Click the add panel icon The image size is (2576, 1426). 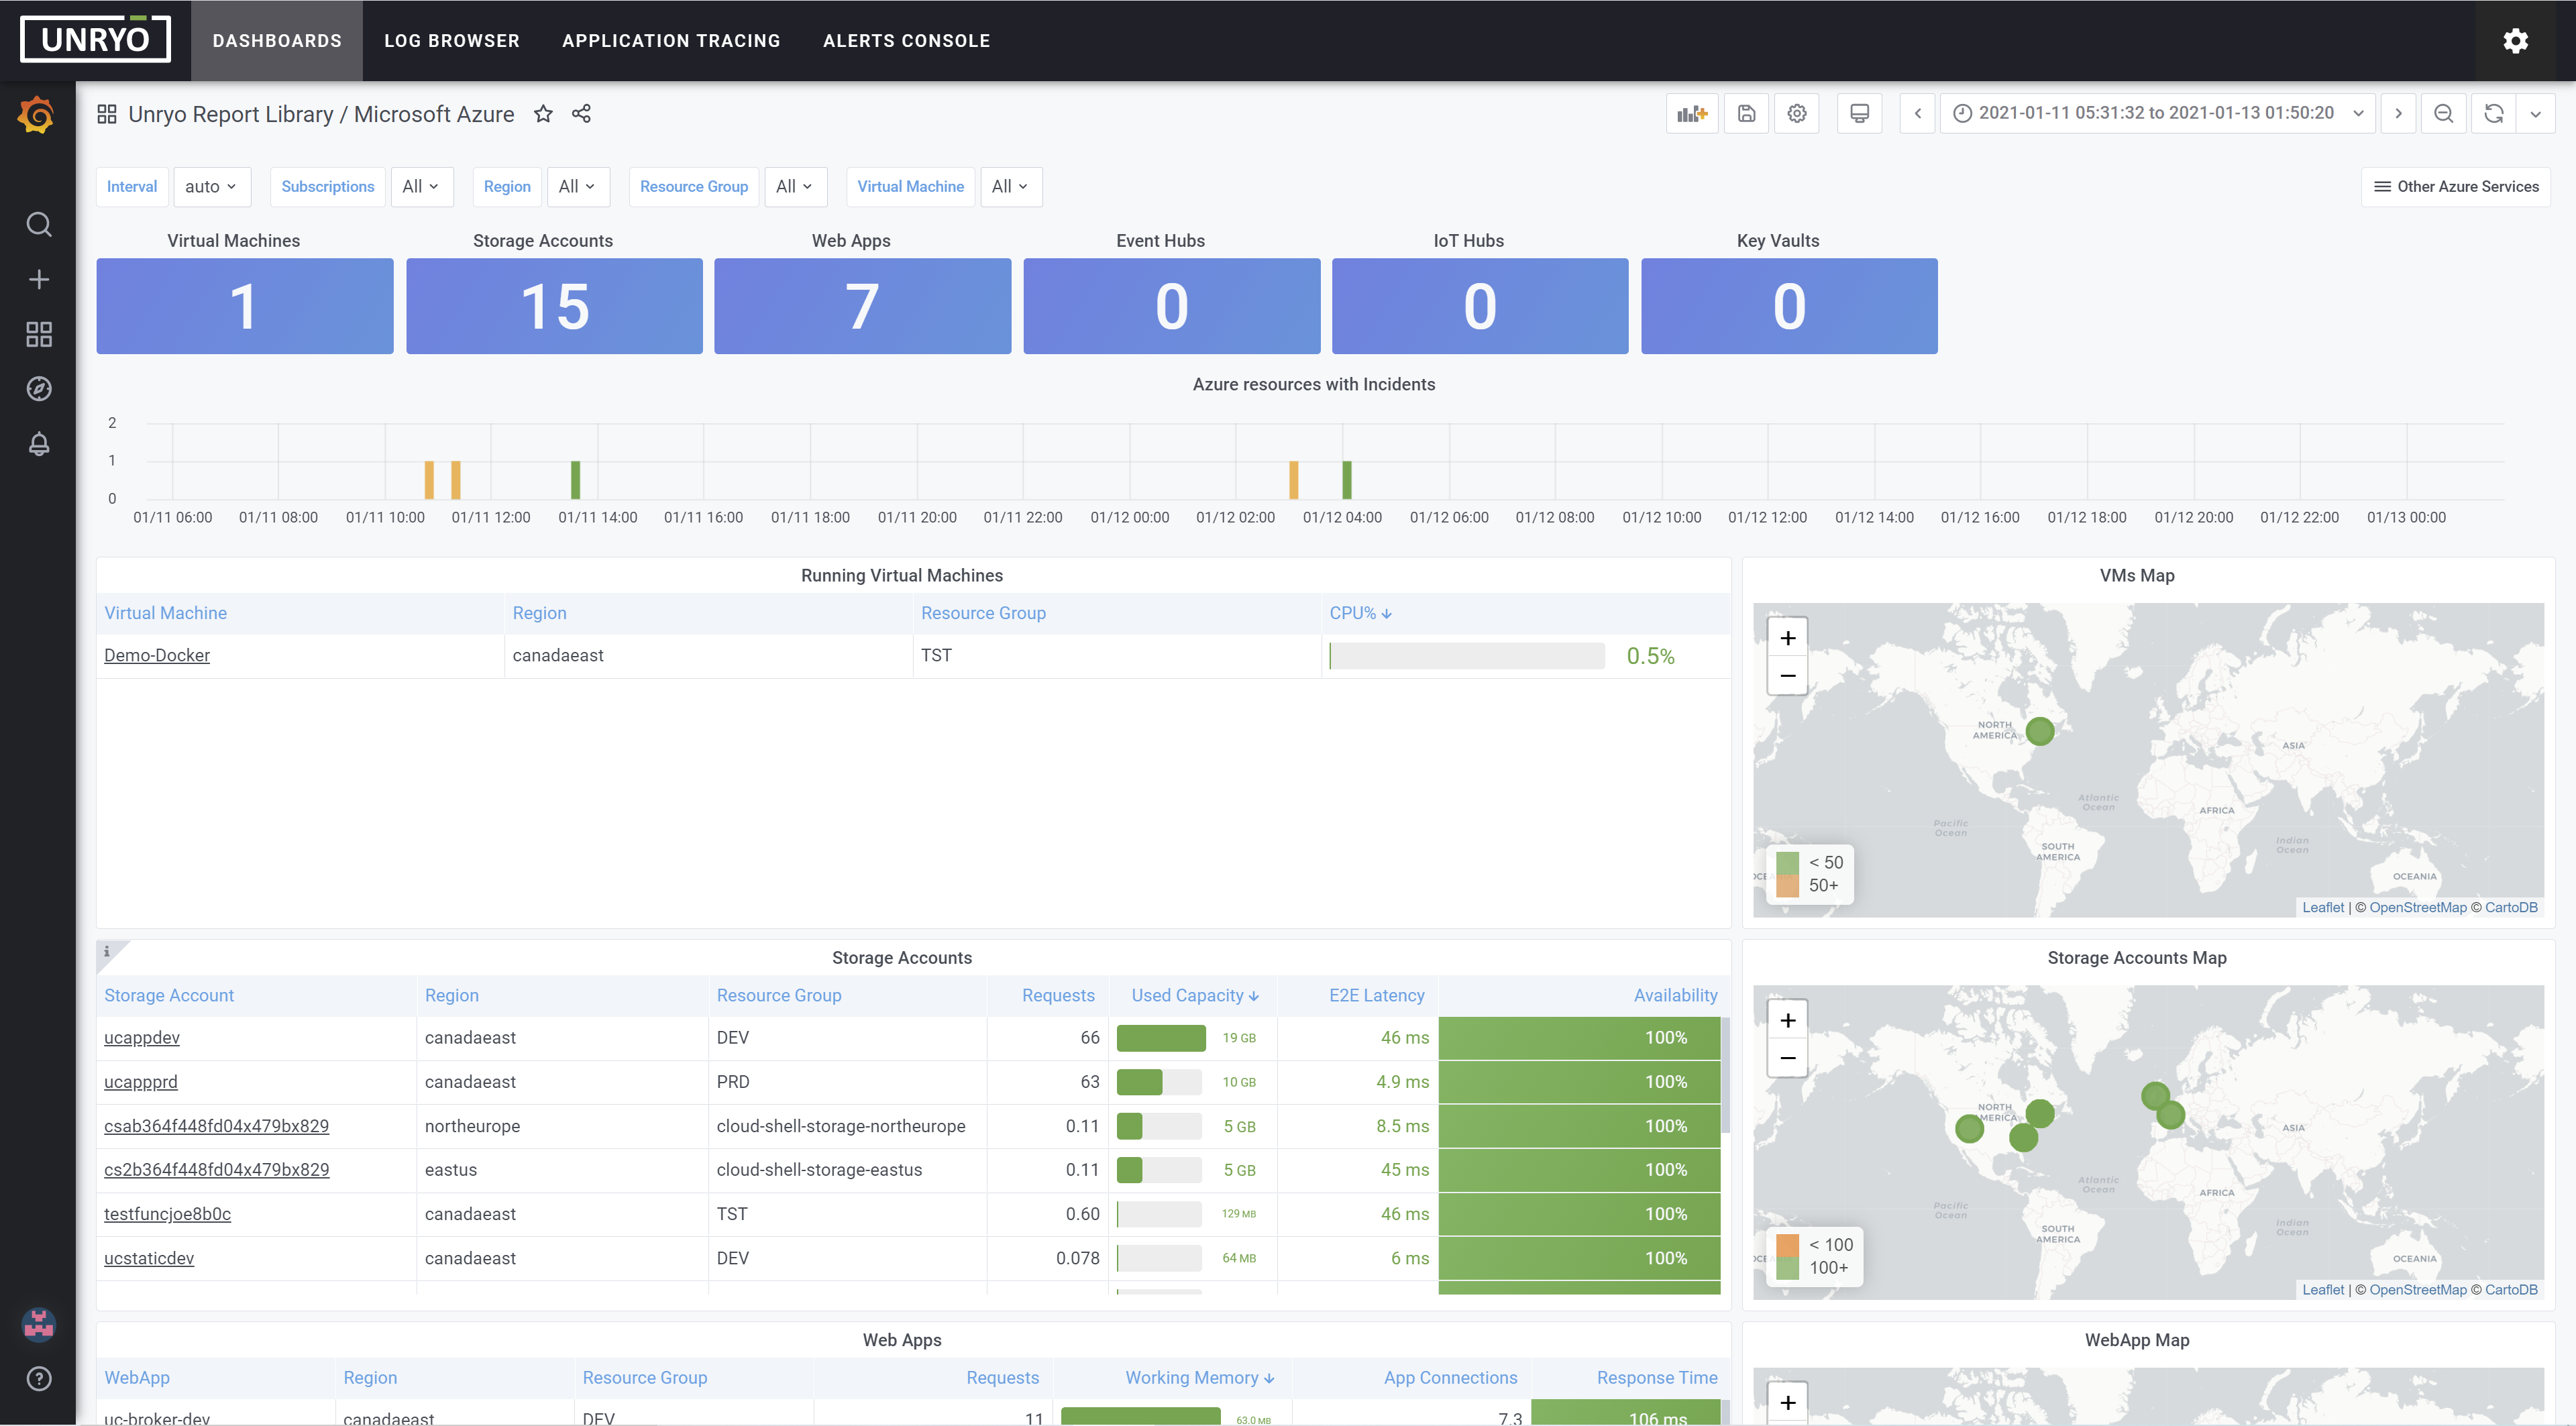click(1692, 113)
